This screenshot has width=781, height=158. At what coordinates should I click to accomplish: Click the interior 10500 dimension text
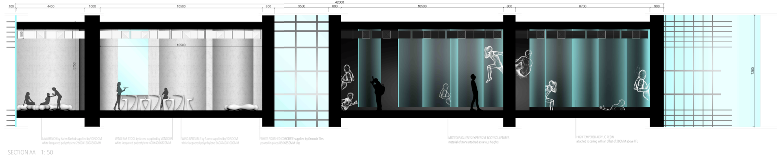[181, 45]
